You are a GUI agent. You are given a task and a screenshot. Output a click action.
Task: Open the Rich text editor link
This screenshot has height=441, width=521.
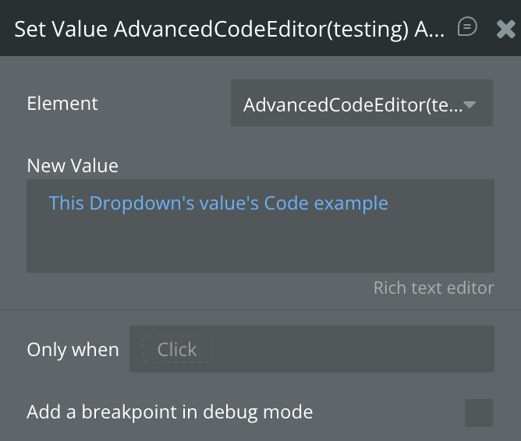coord(434,288)
